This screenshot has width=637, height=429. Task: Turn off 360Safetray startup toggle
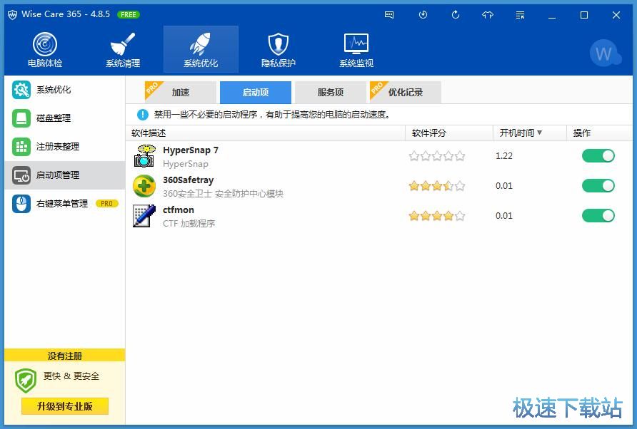pos(598,185)
